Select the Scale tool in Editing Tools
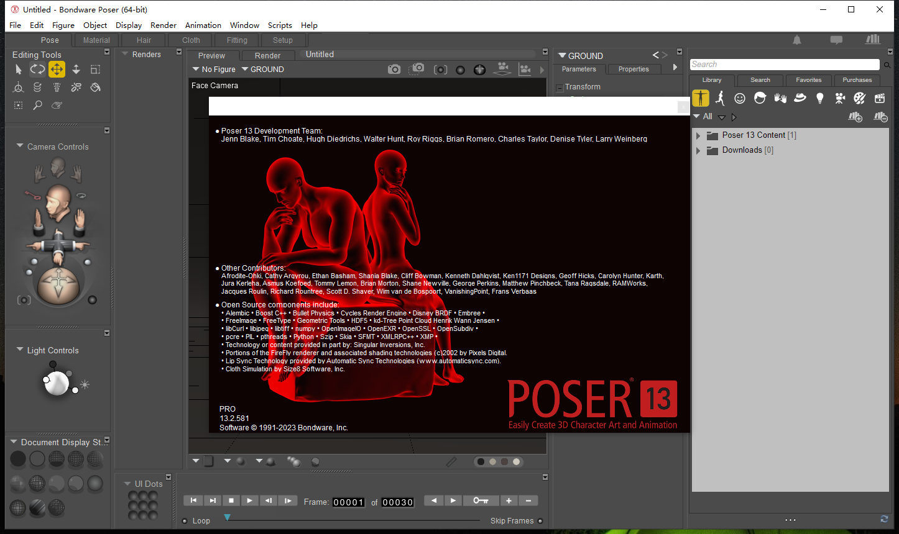899x534 pixels. coord(95,70)
